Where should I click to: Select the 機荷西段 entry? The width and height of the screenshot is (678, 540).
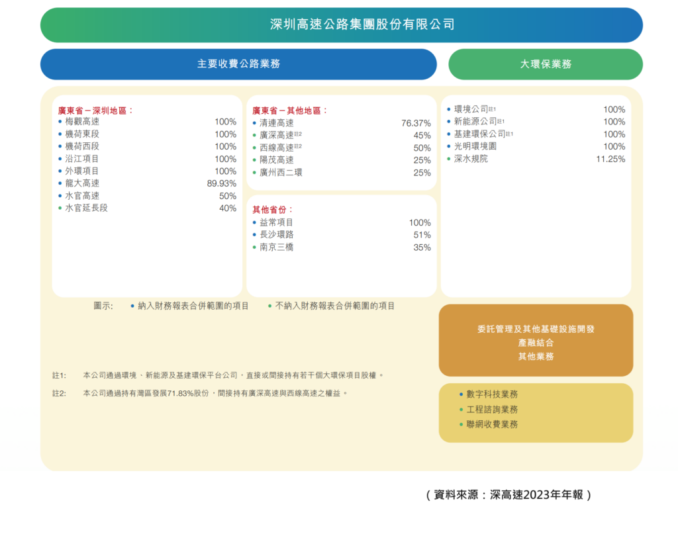coord(82,146)
